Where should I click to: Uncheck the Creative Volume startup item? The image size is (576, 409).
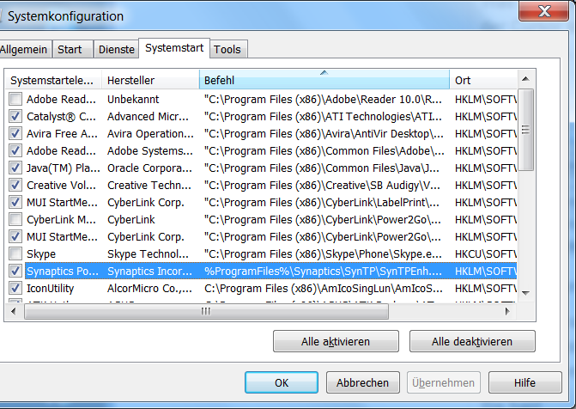coord(15,185)
